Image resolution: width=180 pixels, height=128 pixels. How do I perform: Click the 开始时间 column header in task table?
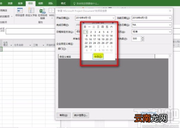(50, 45)
